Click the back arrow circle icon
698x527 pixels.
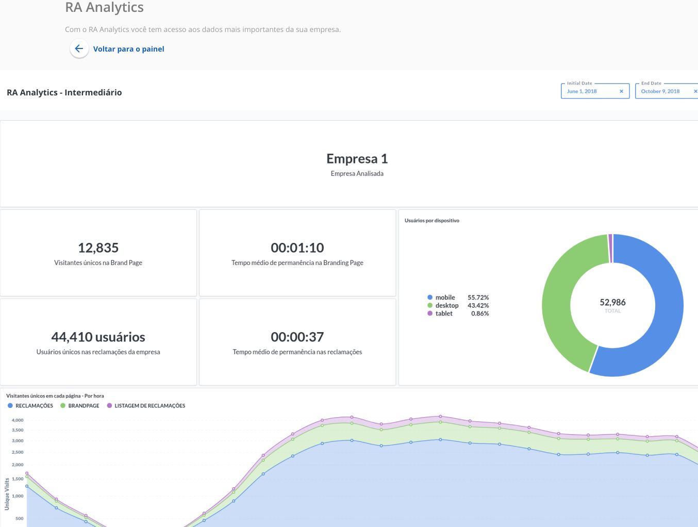(x=79, y=49)
